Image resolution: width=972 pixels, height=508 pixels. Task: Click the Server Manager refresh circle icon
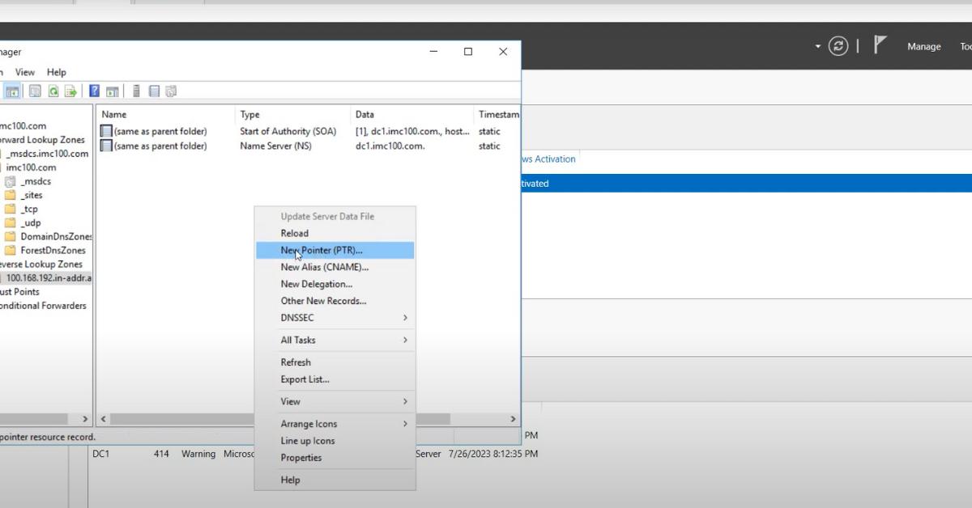coord(838,46)
